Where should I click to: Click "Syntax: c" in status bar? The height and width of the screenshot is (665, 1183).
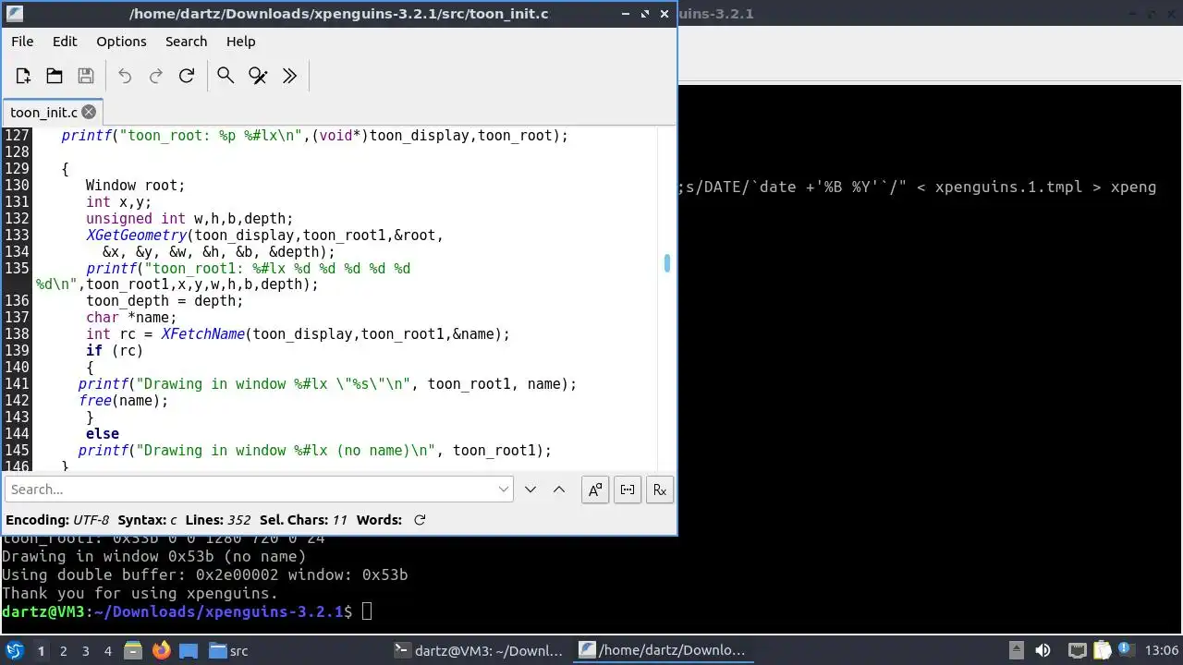click(x=147, y=520)
